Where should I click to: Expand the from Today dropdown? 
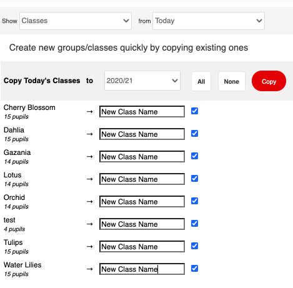point(209,21)
